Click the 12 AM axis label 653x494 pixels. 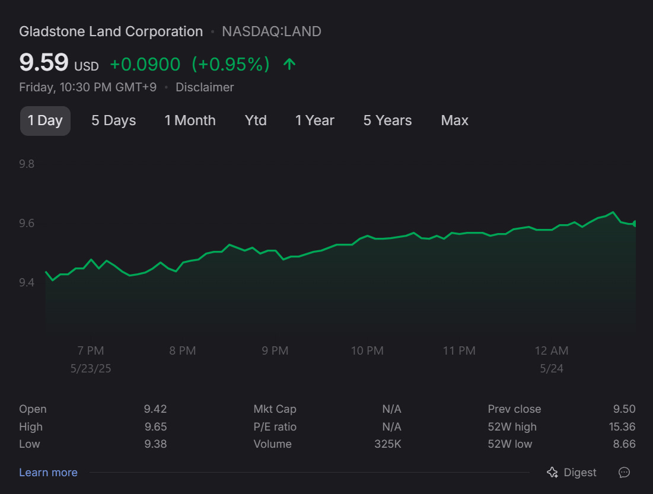tap(552, 350)
